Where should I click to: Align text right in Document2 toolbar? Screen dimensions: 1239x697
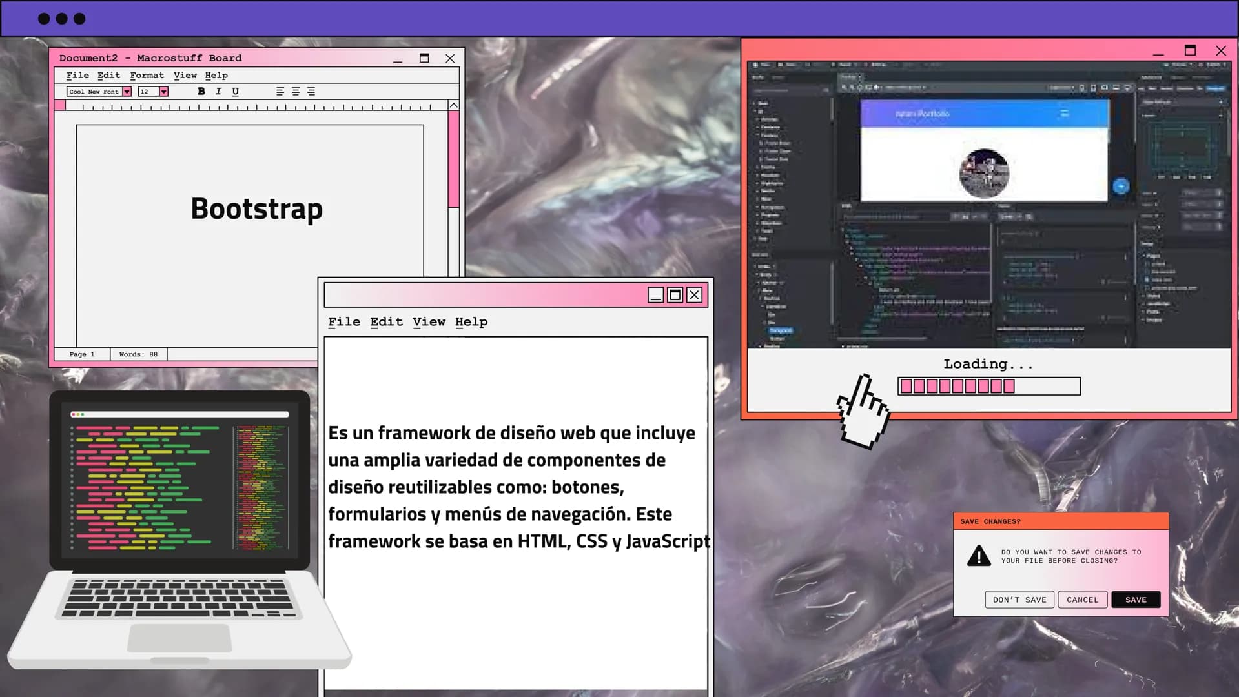click(x=311, y=91)
